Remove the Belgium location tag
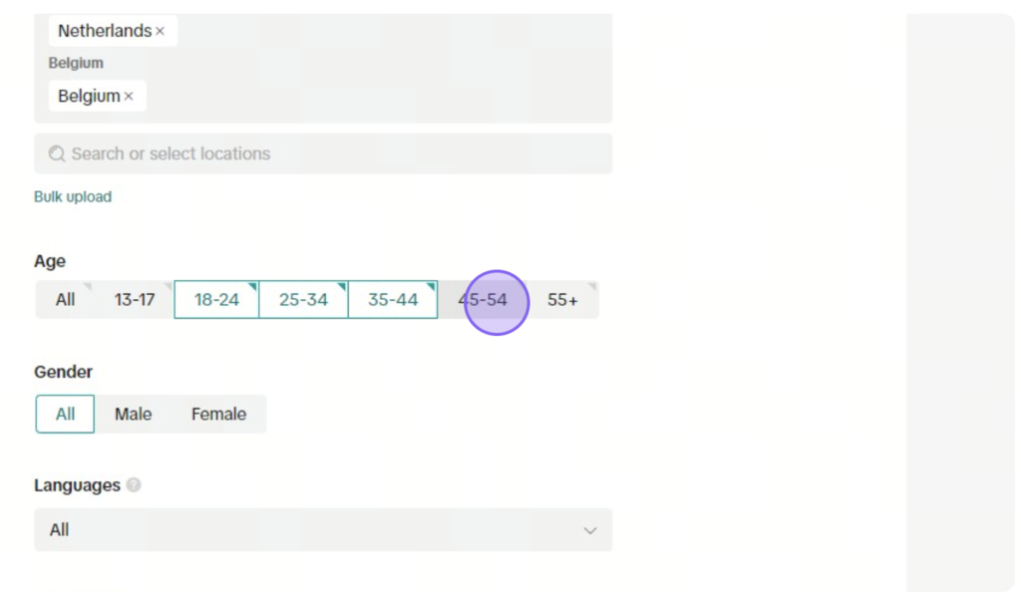Viewport: 1021px width, 595px height. tap(129, 97)
